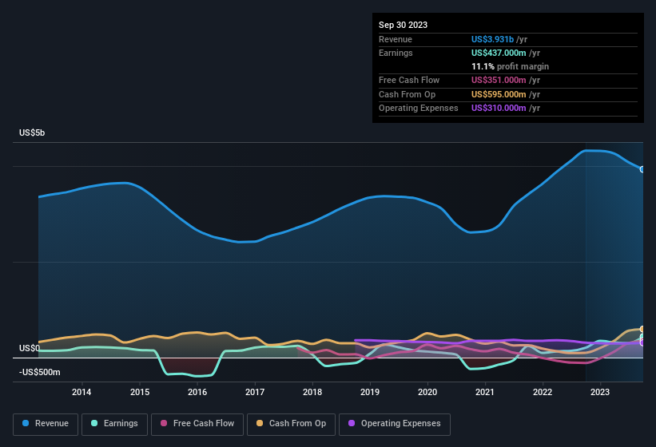Select the Operating Expenses endpoint marker

tap(642, 342)
